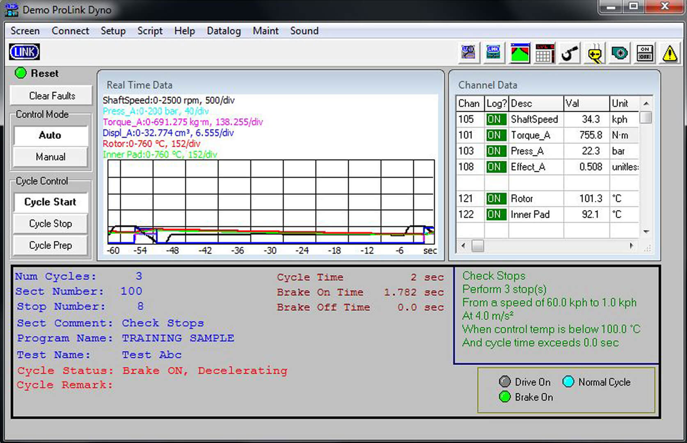Open the yellow warning triangle icon
Screen dimensions: 687x443
click(670, 53)
